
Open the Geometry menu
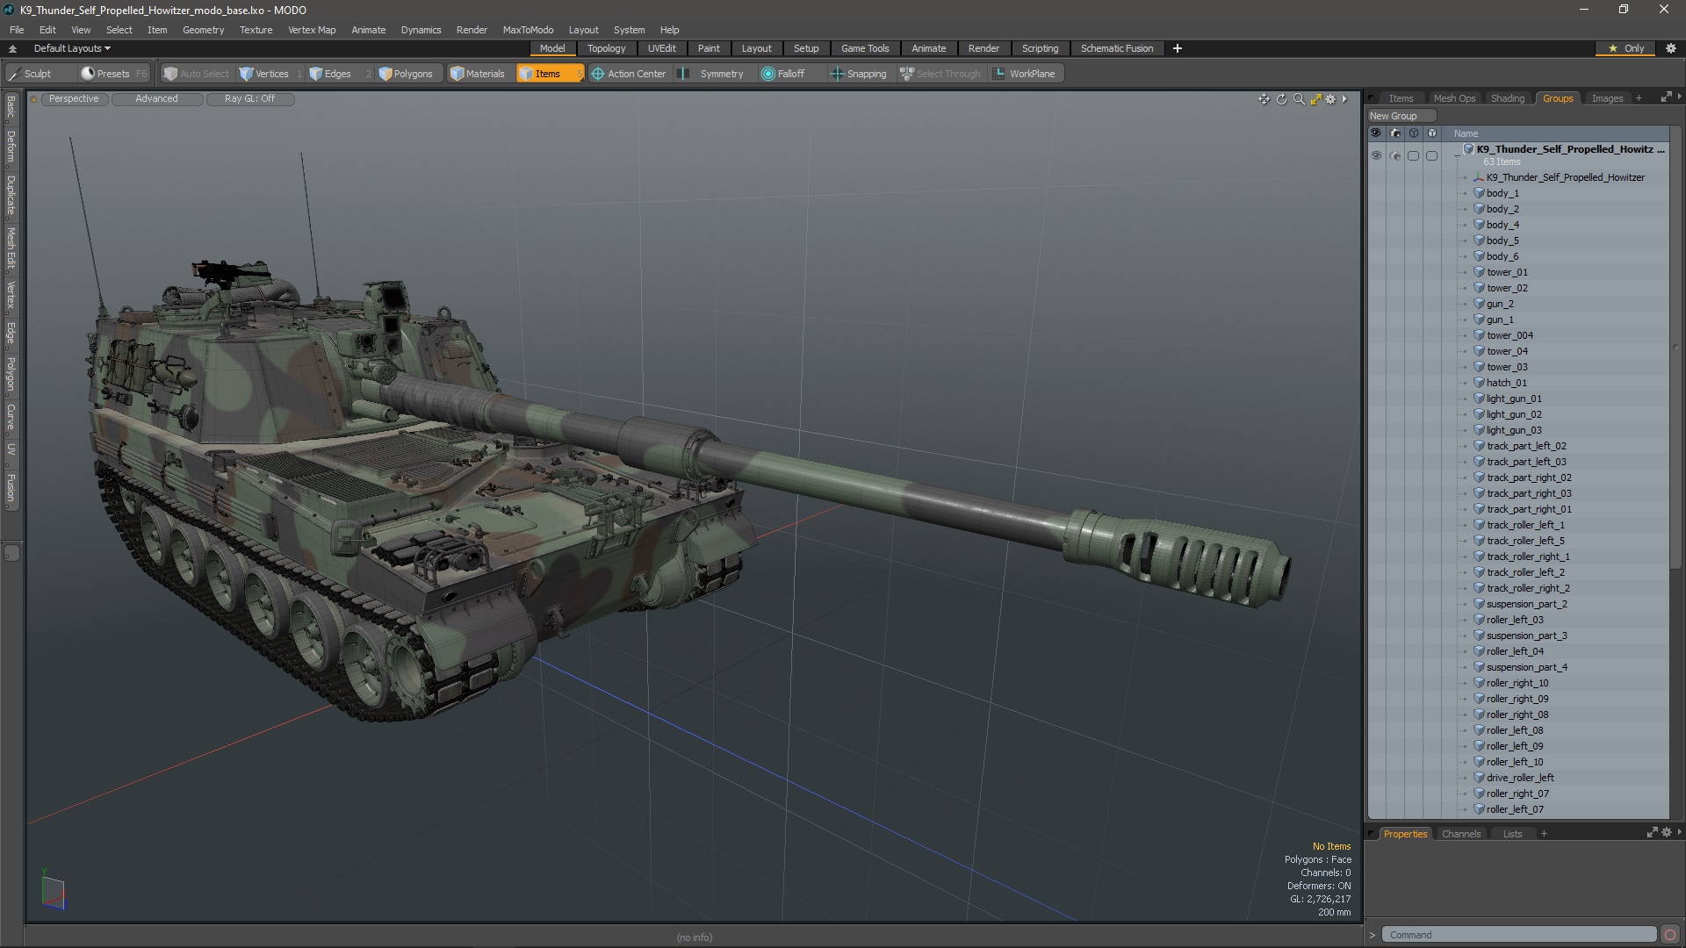click(x=203, y=30)
